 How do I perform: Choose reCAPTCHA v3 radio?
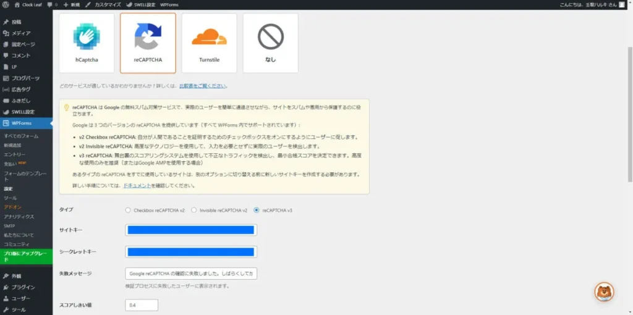(x=257, y=210)
